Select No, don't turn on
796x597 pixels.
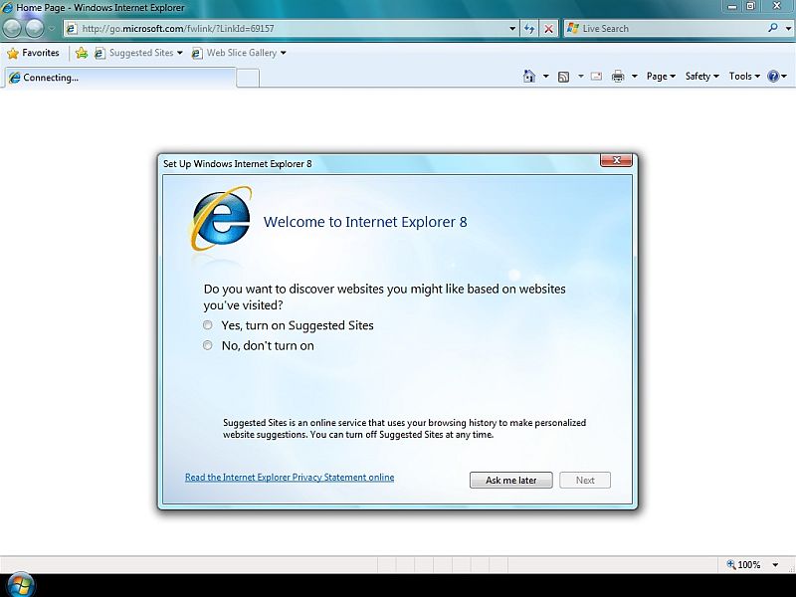259,345
